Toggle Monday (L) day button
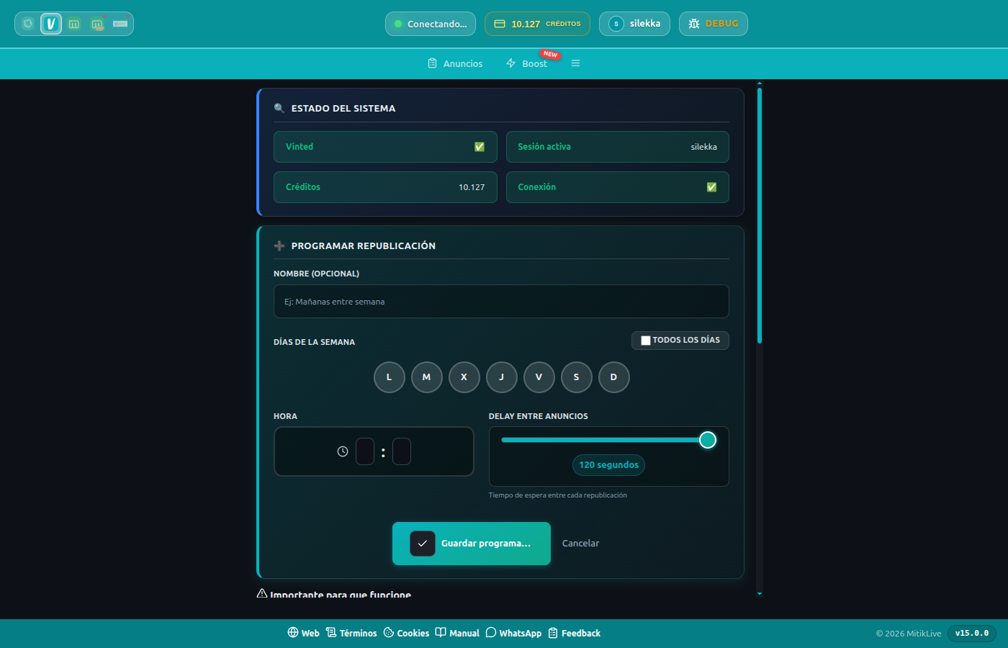 click(390, 377)
